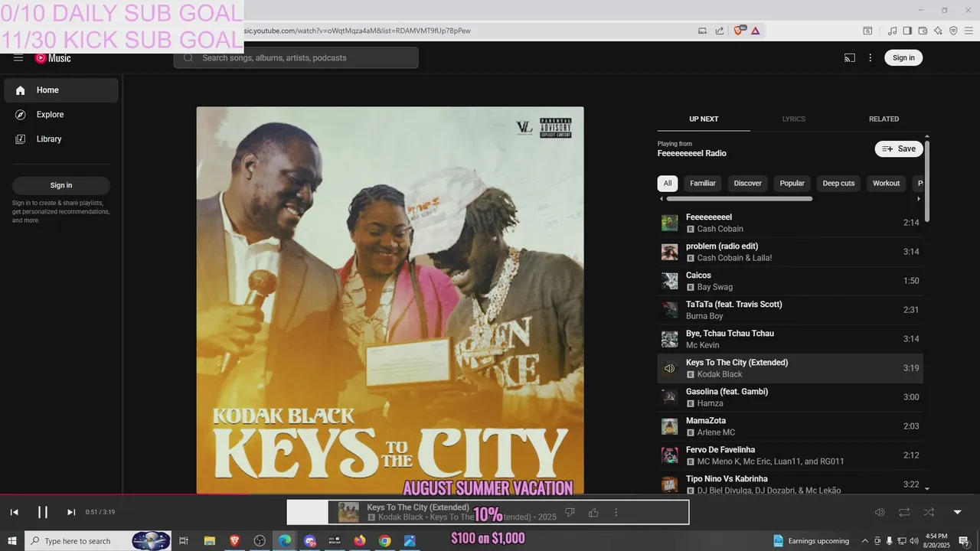Click the Brave Rewards triangle icon
This screenshot has width=980, height=551.
pyautogui.click(x=756, y=31)
